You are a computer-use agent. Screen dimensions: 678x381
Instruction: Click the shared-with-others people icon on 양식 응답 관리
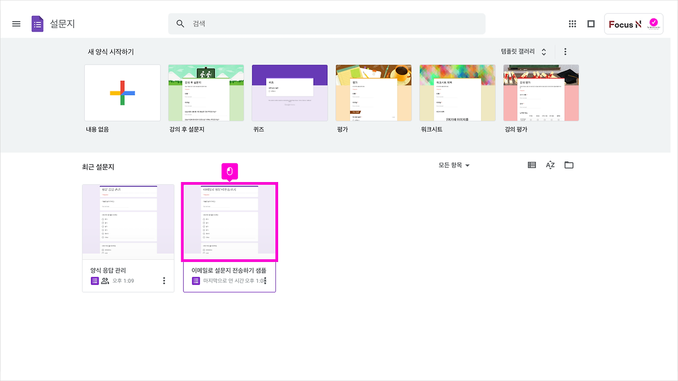click(106, 280)
